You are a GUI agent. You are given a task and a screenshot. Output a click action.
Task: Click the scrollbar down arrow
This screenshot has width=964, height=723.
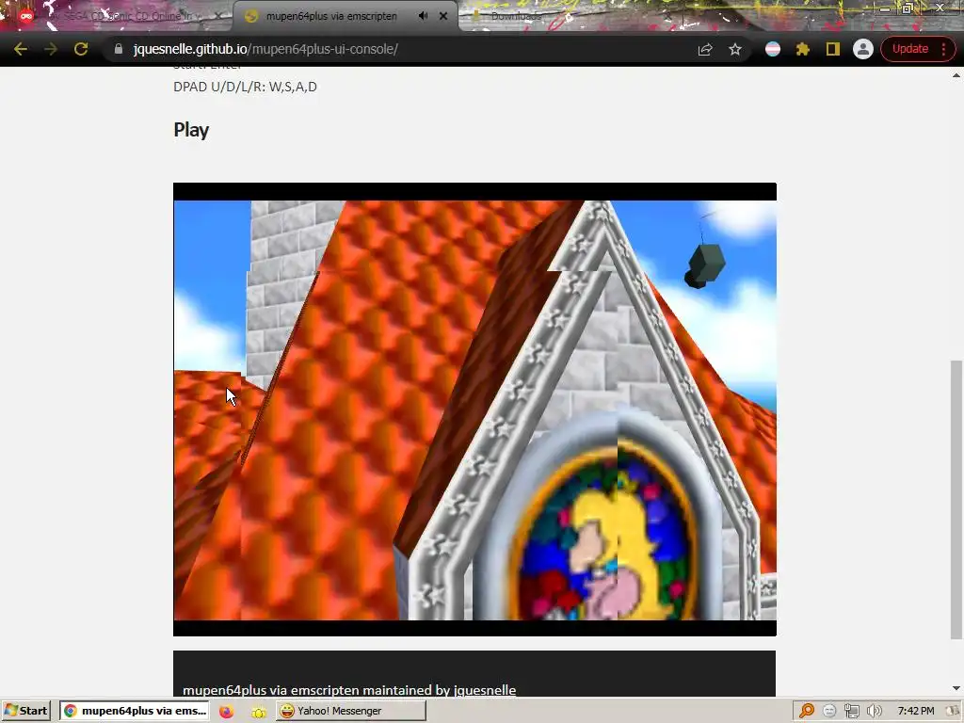(x=956, y=688)
